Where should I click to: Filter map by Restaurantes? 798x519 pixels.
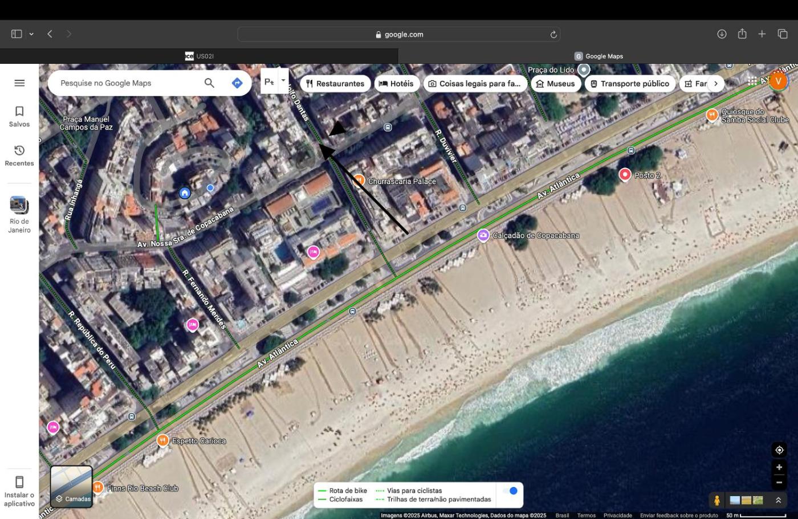pos(335,84)
